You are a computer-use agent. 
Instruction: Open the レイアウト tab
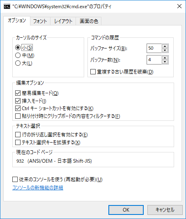tap(63, 21)
